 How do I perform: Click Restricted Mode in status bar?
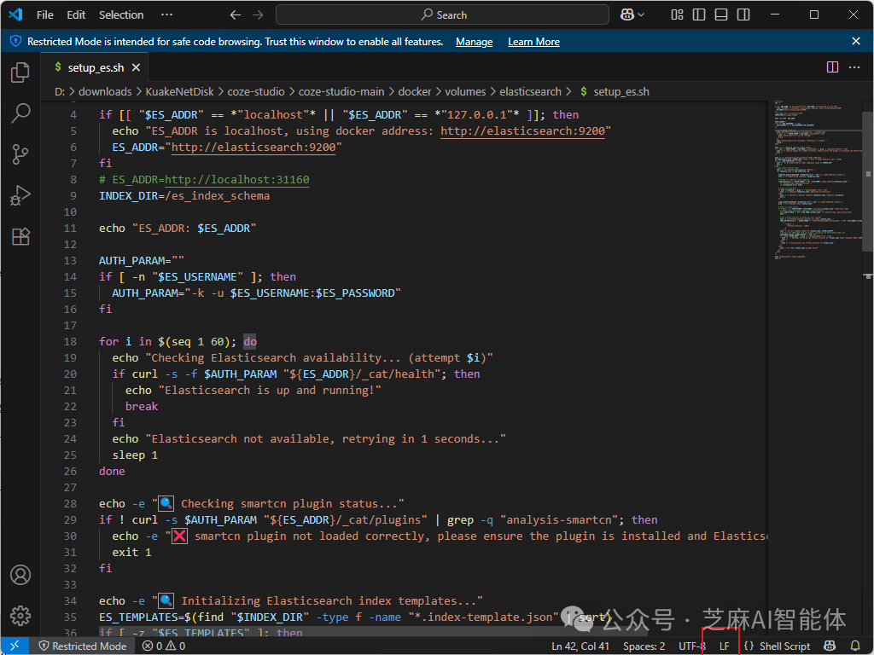[83, 646]
